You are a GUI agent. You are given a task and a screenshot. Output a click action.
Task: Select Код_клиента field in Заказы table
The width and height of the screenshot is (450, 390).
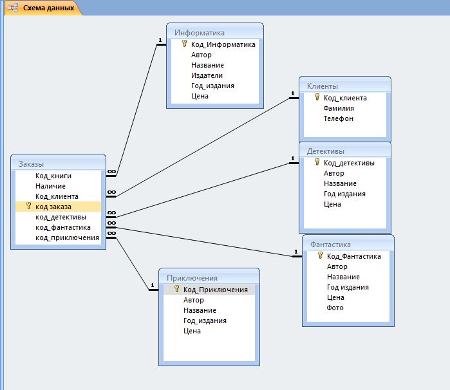point(58,196)
